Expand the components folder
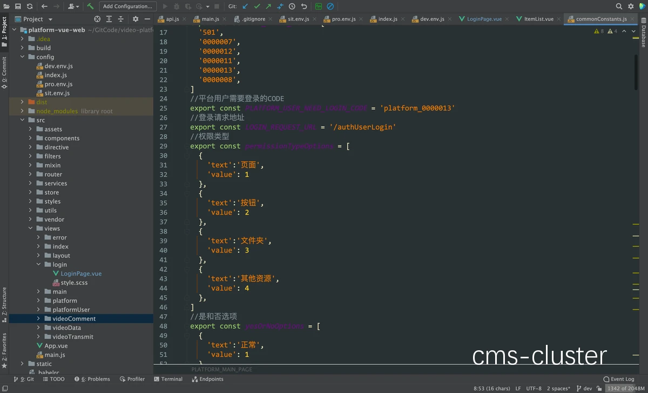648x393 pixels. [x=31, y=138]
